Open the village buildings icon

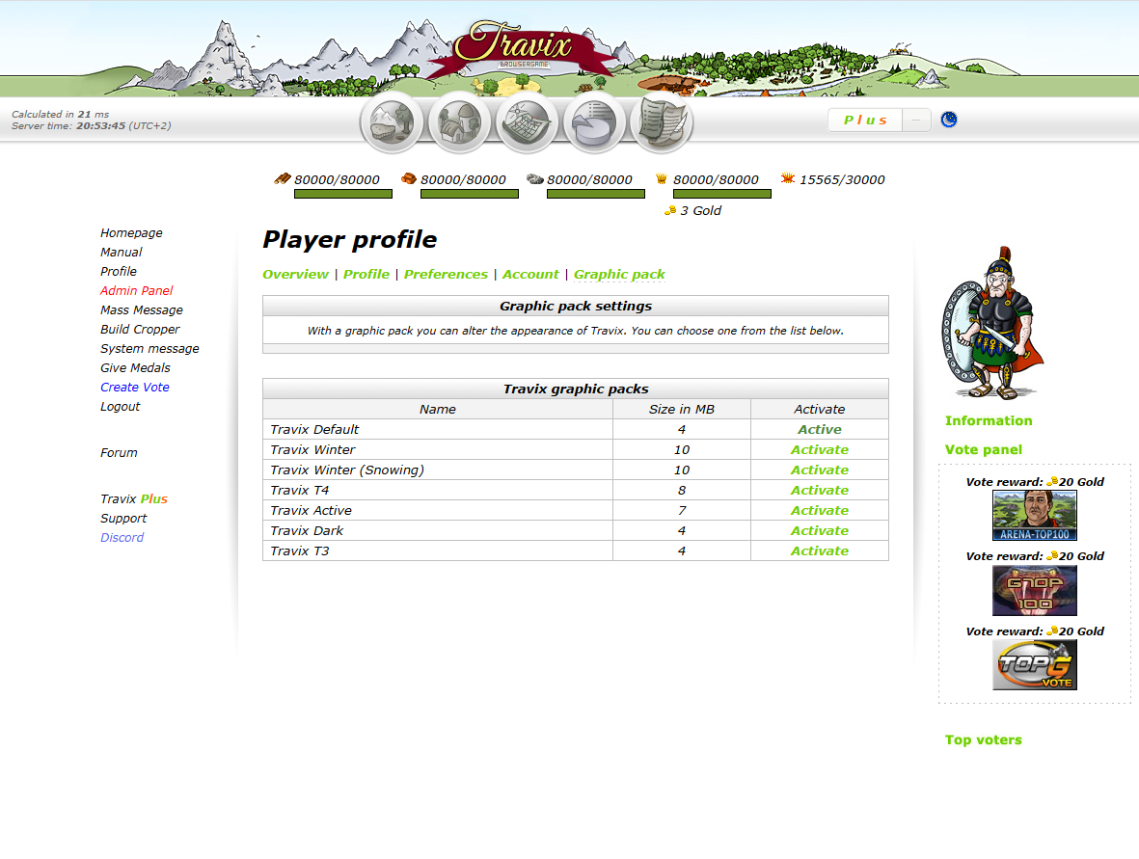pyautogui.click(x=459, y=122)
